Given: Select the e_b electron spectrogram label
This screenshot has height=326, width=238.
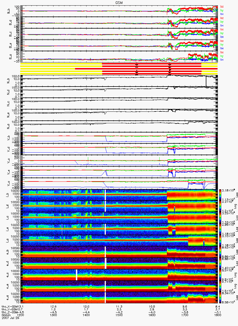Looking at the screenshot, I should 8,252.
